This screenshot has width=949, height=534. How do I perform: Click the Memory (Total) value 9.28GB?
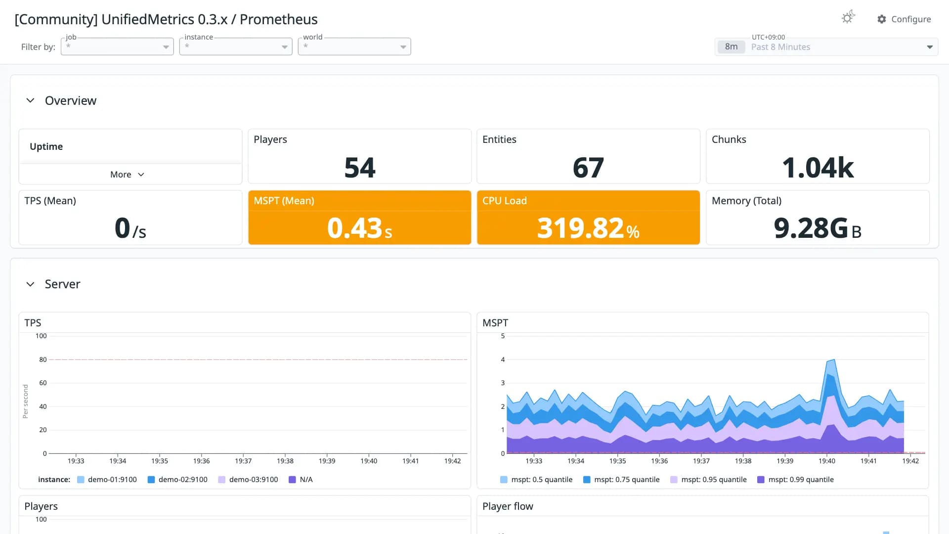coord(818,228)
